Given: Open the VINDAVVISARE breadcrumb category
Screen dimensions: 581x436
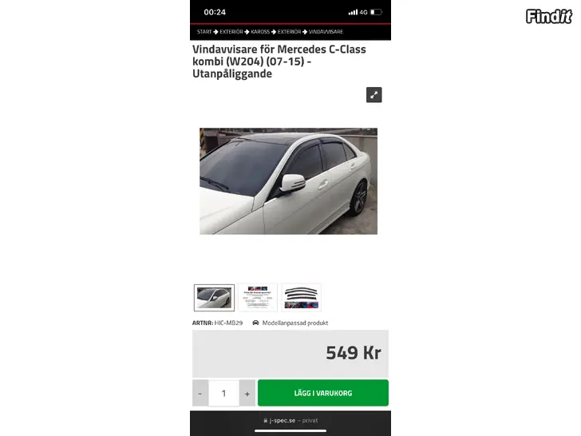Looking at the screenshot, I should (326, 32).
